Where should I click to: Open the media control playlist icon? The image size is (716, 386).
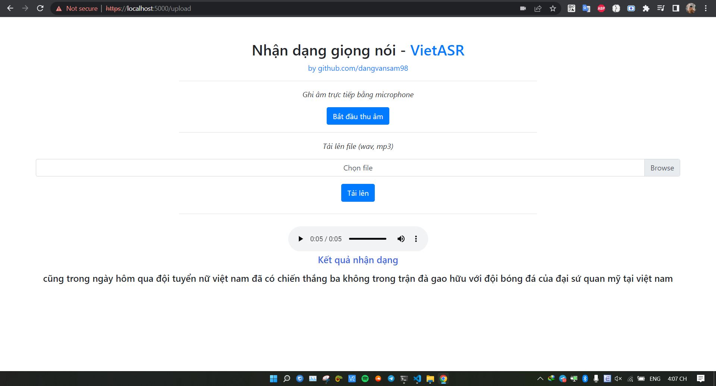click(x=661, y=8)
